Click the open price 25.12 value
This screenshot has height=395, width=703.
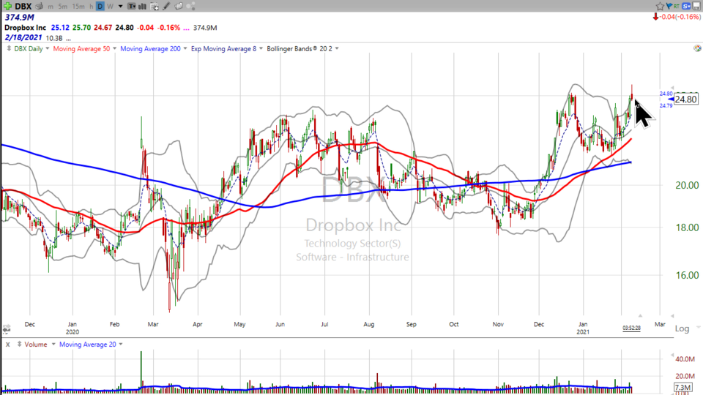[59, 28]
